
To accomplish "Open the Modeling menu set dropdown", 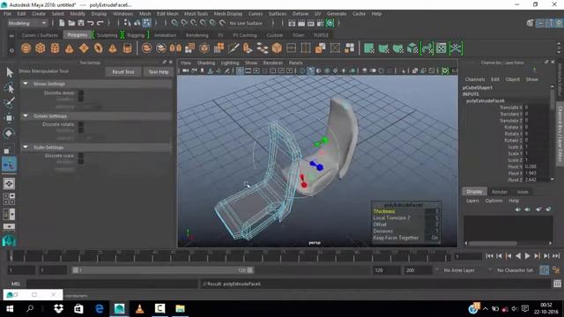I will click(x=27, y=23).
